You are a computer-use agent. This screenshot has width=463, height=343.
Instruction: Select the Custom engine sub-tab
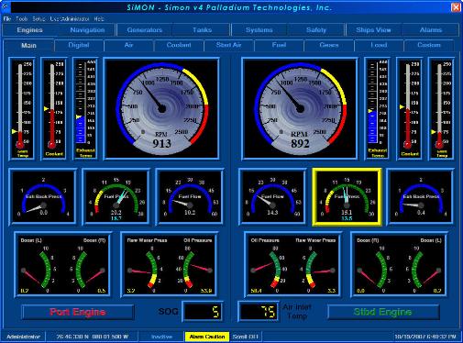pyautogui.click(x=429, y=45)
